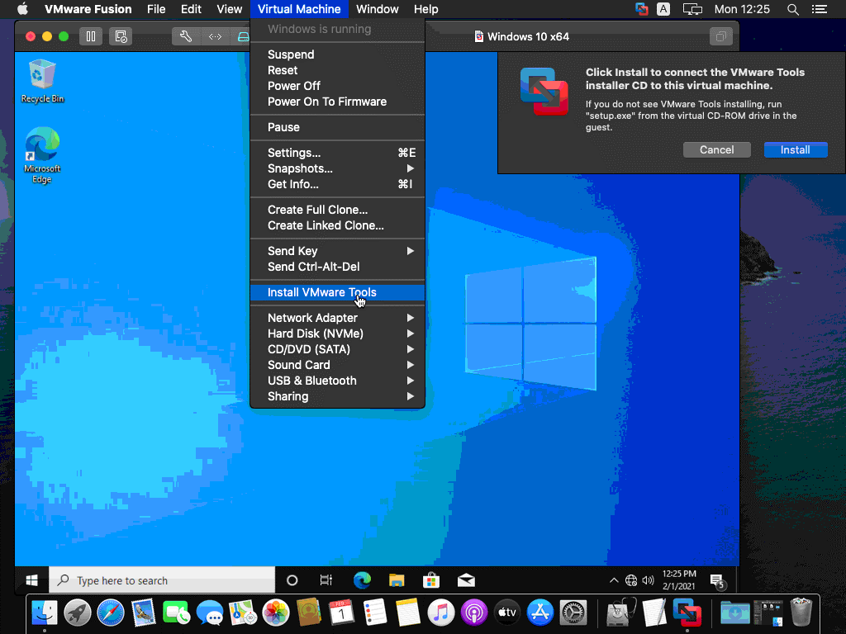Viewport: 846px width, 634px height.
Task: Open the Mail app from the Windows taskbar
Action: 465,580
